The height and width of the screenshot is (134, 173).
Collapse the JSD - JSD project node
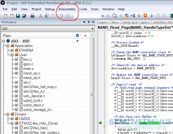4,41
